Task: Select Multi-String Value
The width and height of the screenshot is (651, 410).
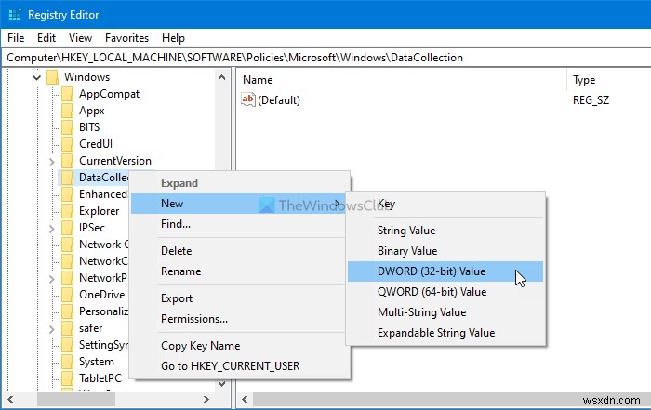Action: [445, 312]
